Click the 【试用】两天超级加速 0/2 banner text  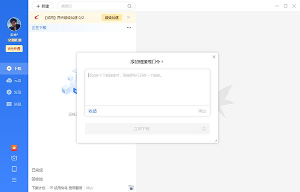[64, 17]
